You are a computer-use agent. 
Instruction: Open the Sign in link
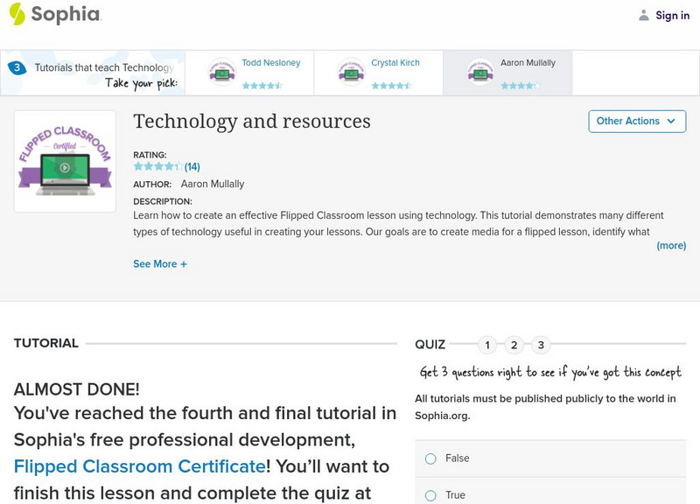[672, 15]
